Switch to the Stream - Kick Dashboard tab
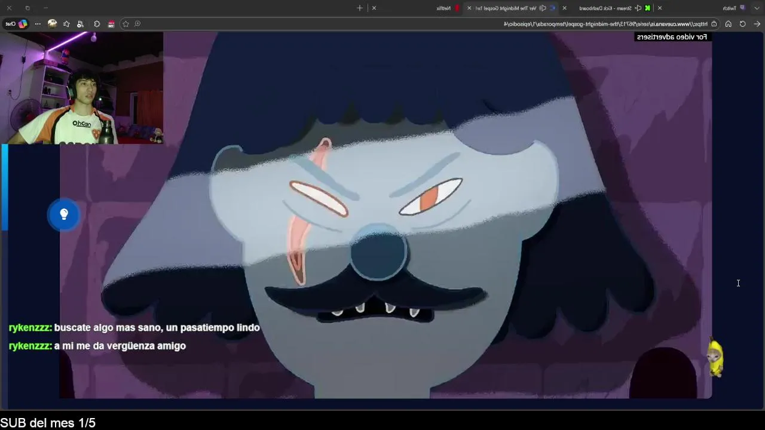Screen dimensions: 765x430 tap(607, 8)
